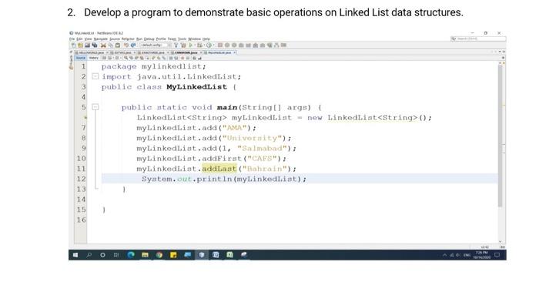Click the hint marker on line 6 gutter
The width and height of the screenshot is (539, 282).
[85, 118]
